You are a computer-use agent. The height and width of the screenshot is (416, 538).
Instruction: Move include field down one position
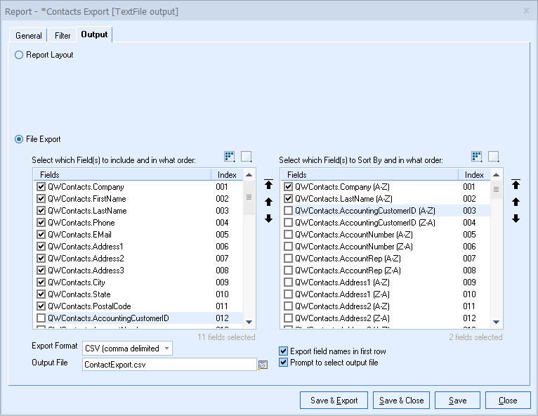(x=268, y=219)
